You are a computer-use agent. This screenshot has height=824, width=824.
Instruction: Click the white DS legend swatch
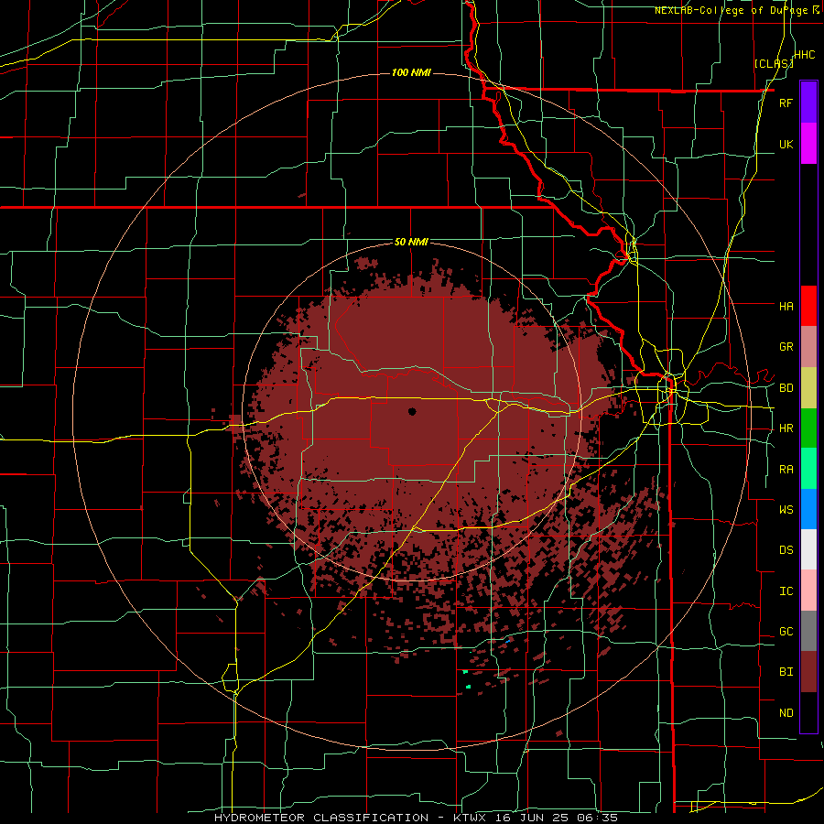pos(808,549)
